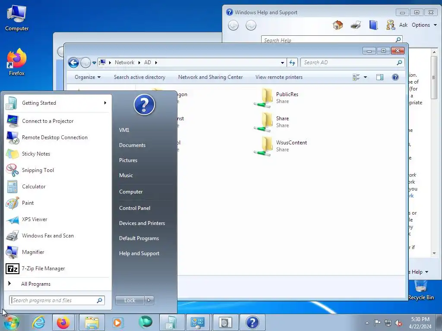The height and width of the screenshot is (331, 442).
Task: Click the Search Help magnifier icon
Action: point(398,40)
